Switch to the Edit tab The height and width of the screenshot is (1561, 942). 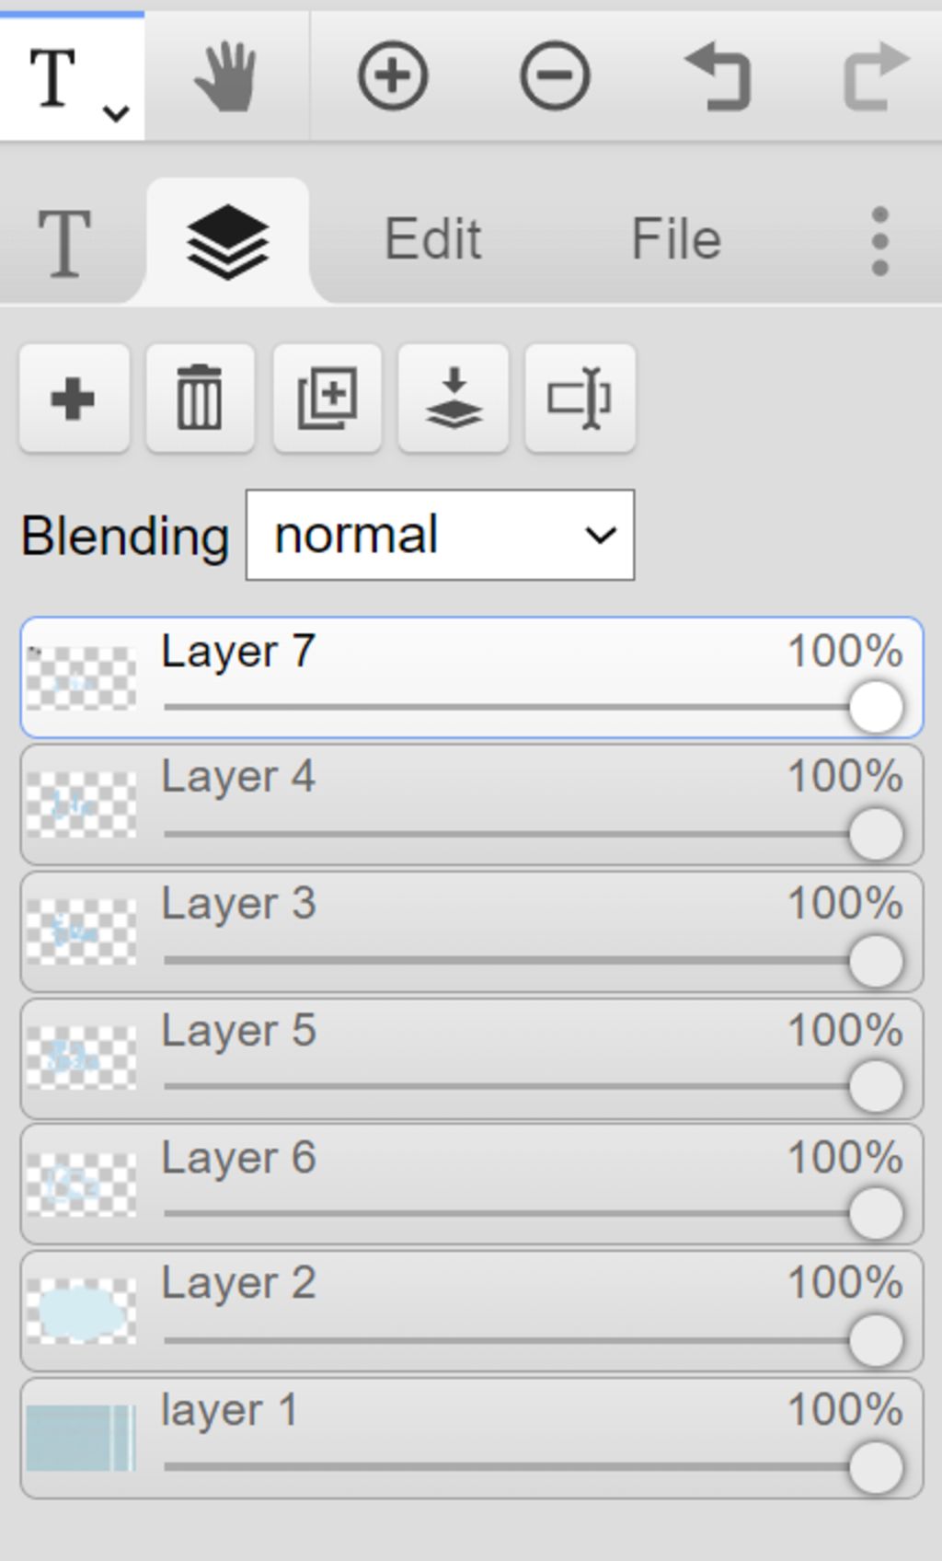point(432,239)
